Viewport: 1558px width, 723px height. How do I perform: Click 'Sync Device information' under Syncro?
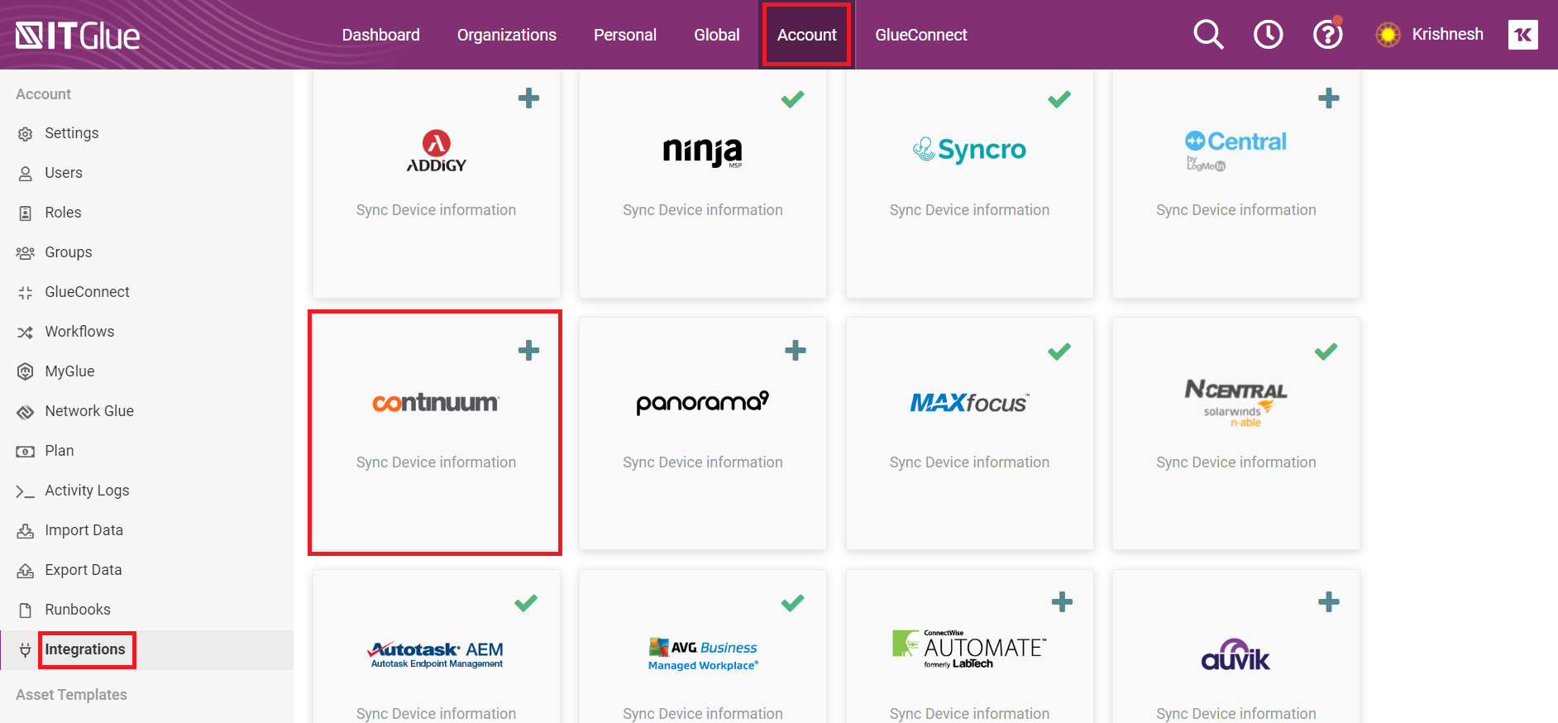[969, 210]
